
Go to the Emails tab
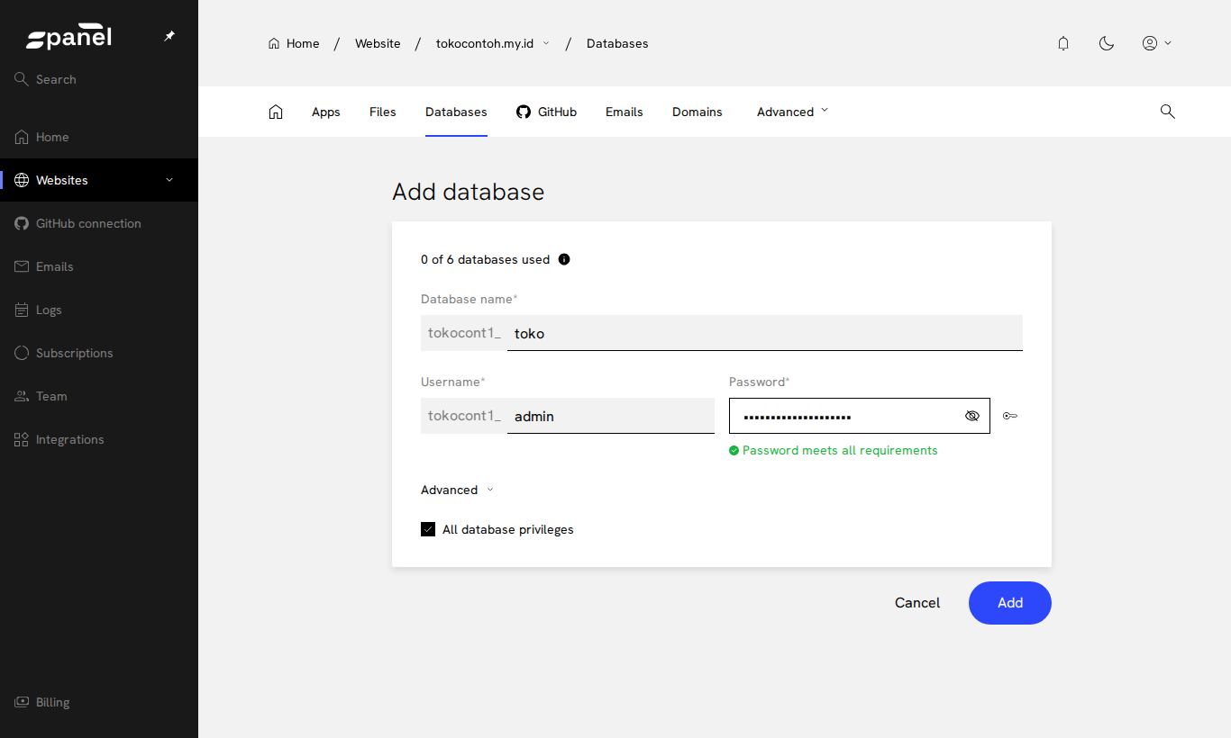(x=625, y=112)
